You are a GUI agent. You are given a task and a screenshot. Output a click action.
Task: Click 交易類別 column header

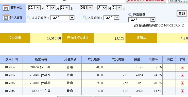[70, 60]
